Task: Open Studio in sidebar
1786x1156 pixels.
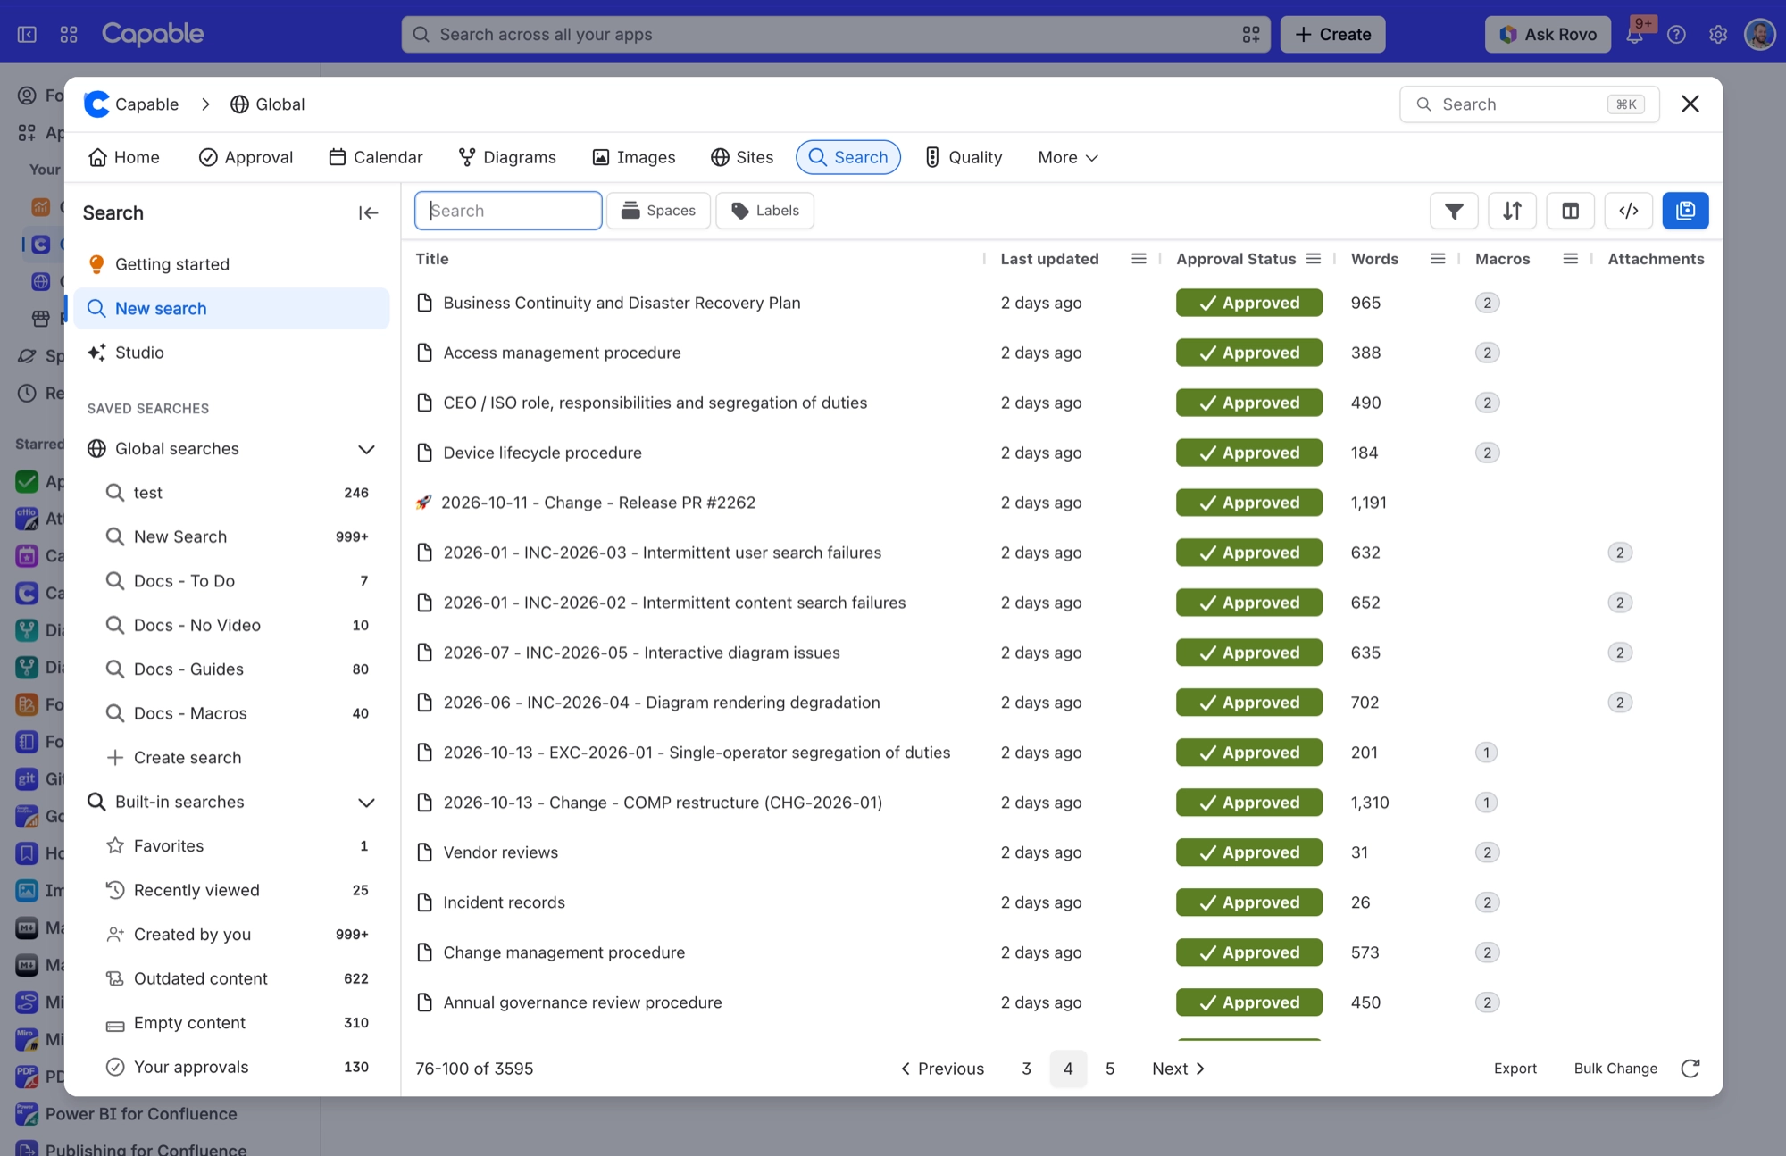Action: click(231, 353)
